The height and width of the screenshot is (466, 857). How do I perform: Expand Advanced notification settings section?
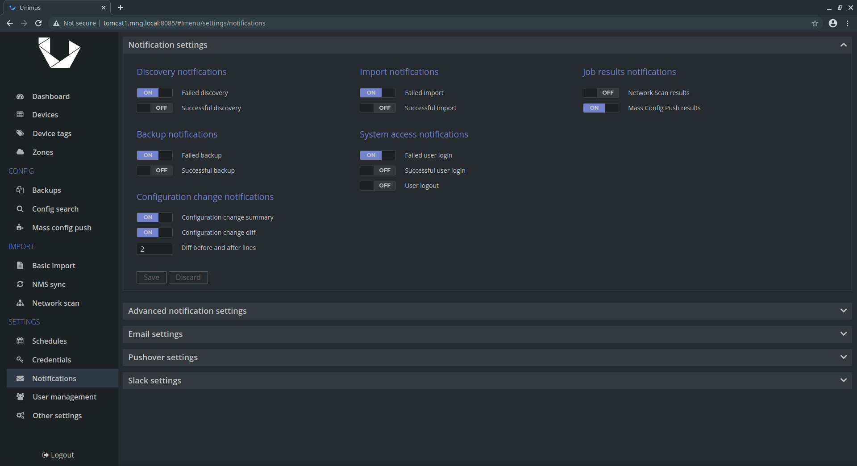click(487, 311)
